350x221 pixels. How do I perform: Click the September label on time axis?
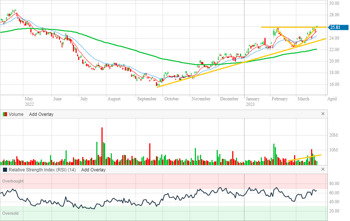coord(146,99)
